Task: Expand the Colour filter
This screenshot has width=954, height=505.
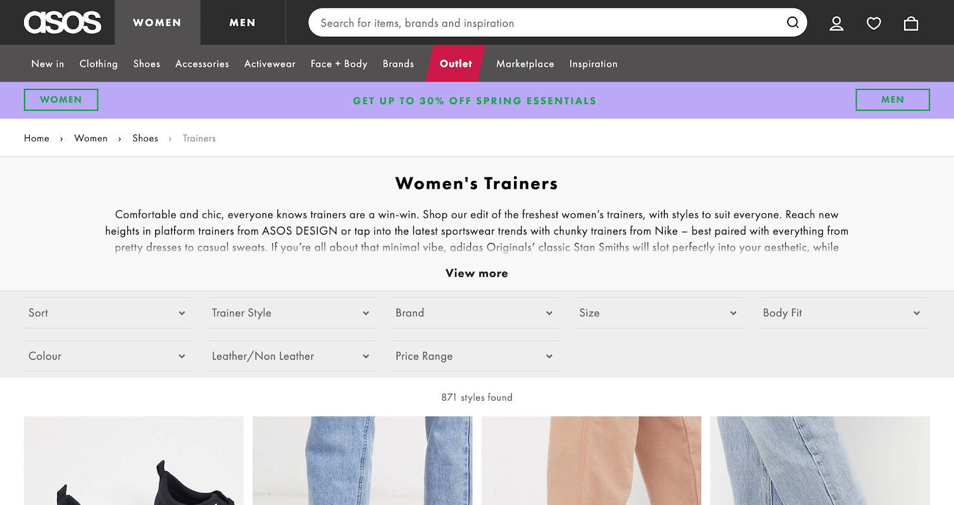Action: coord(108,356)
